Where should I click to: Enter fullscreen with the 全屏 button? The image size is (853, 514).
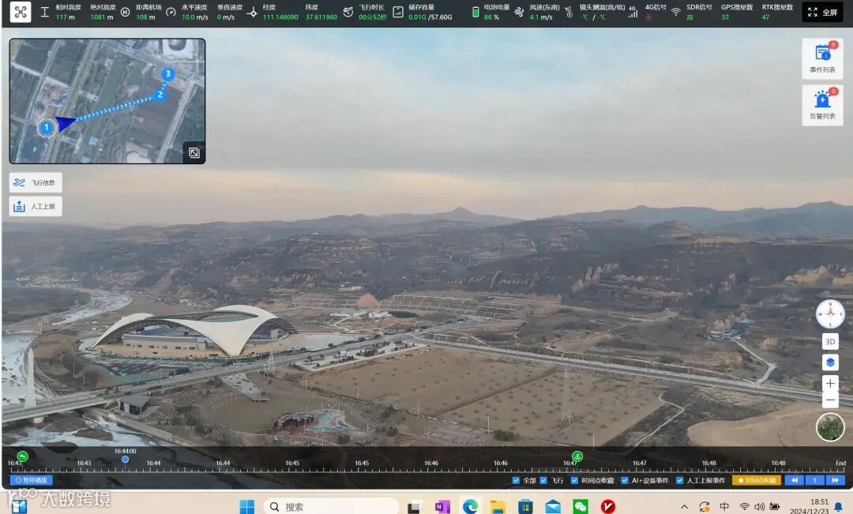[822, 12]
